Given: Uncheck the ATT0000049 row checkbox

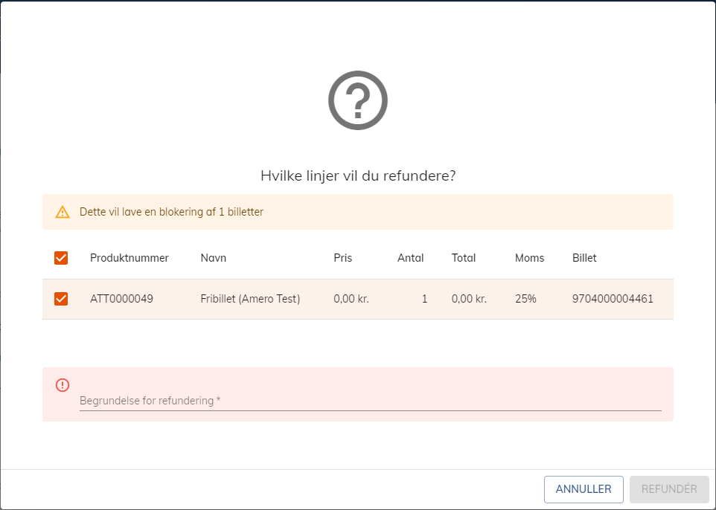Looking at the screenshot, I should [61, 299].
